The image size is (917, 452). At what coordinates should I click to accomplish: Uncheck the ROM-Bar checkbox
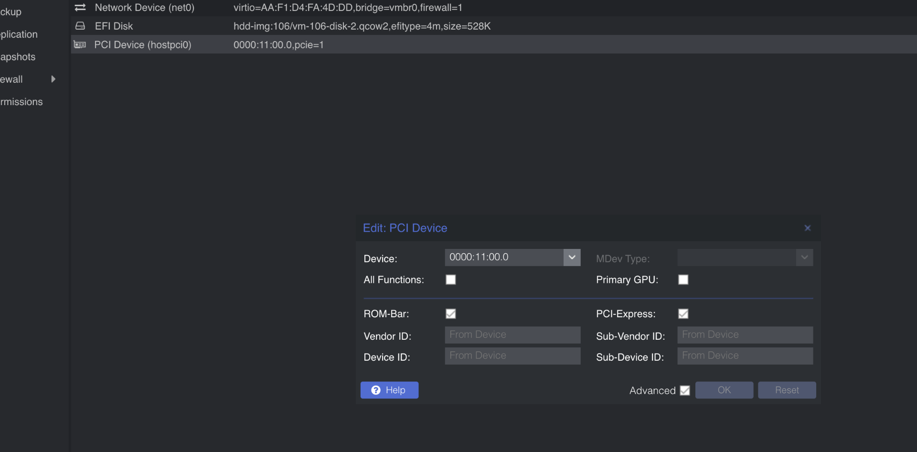point(450,314)
